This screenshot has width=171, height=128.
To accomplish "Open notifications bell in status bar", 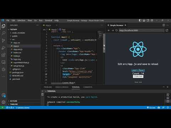I will click(x=168, y=108).
